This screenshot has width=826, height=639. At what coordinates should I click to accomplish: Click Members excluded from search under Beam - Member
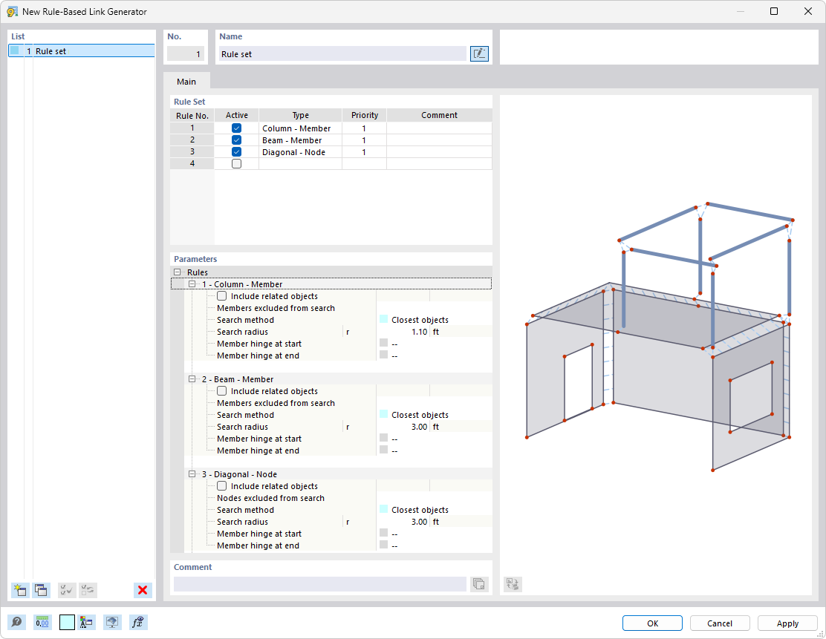[x=276, y=403]
